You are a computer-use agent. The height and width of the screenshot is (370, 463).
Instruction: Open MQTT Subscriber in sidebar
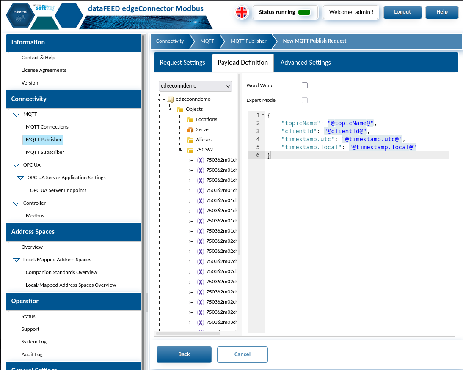click(45, 152)
